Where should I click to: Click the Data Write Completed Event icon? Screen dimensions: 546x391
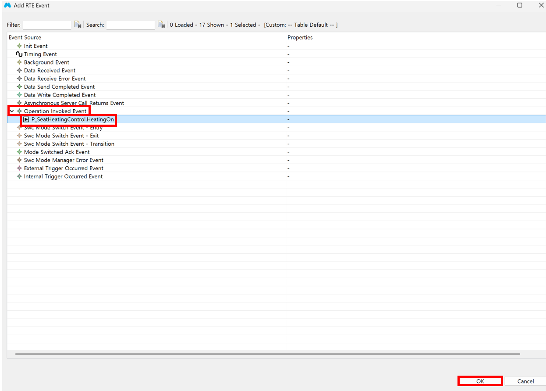click(x=19, y=95)
